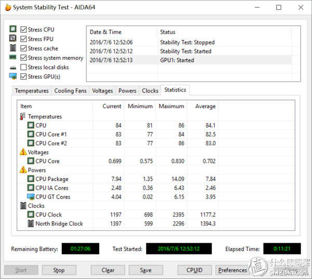Click the Elapsed Time display 0:11:21
Image resolution: width=312 pixels, height=279 pixels.
(x=282, y=248)
